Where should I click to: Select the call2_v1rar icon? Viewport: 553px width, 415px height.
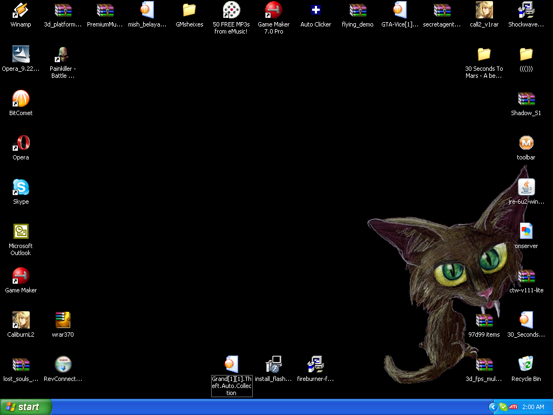point(484,10)
